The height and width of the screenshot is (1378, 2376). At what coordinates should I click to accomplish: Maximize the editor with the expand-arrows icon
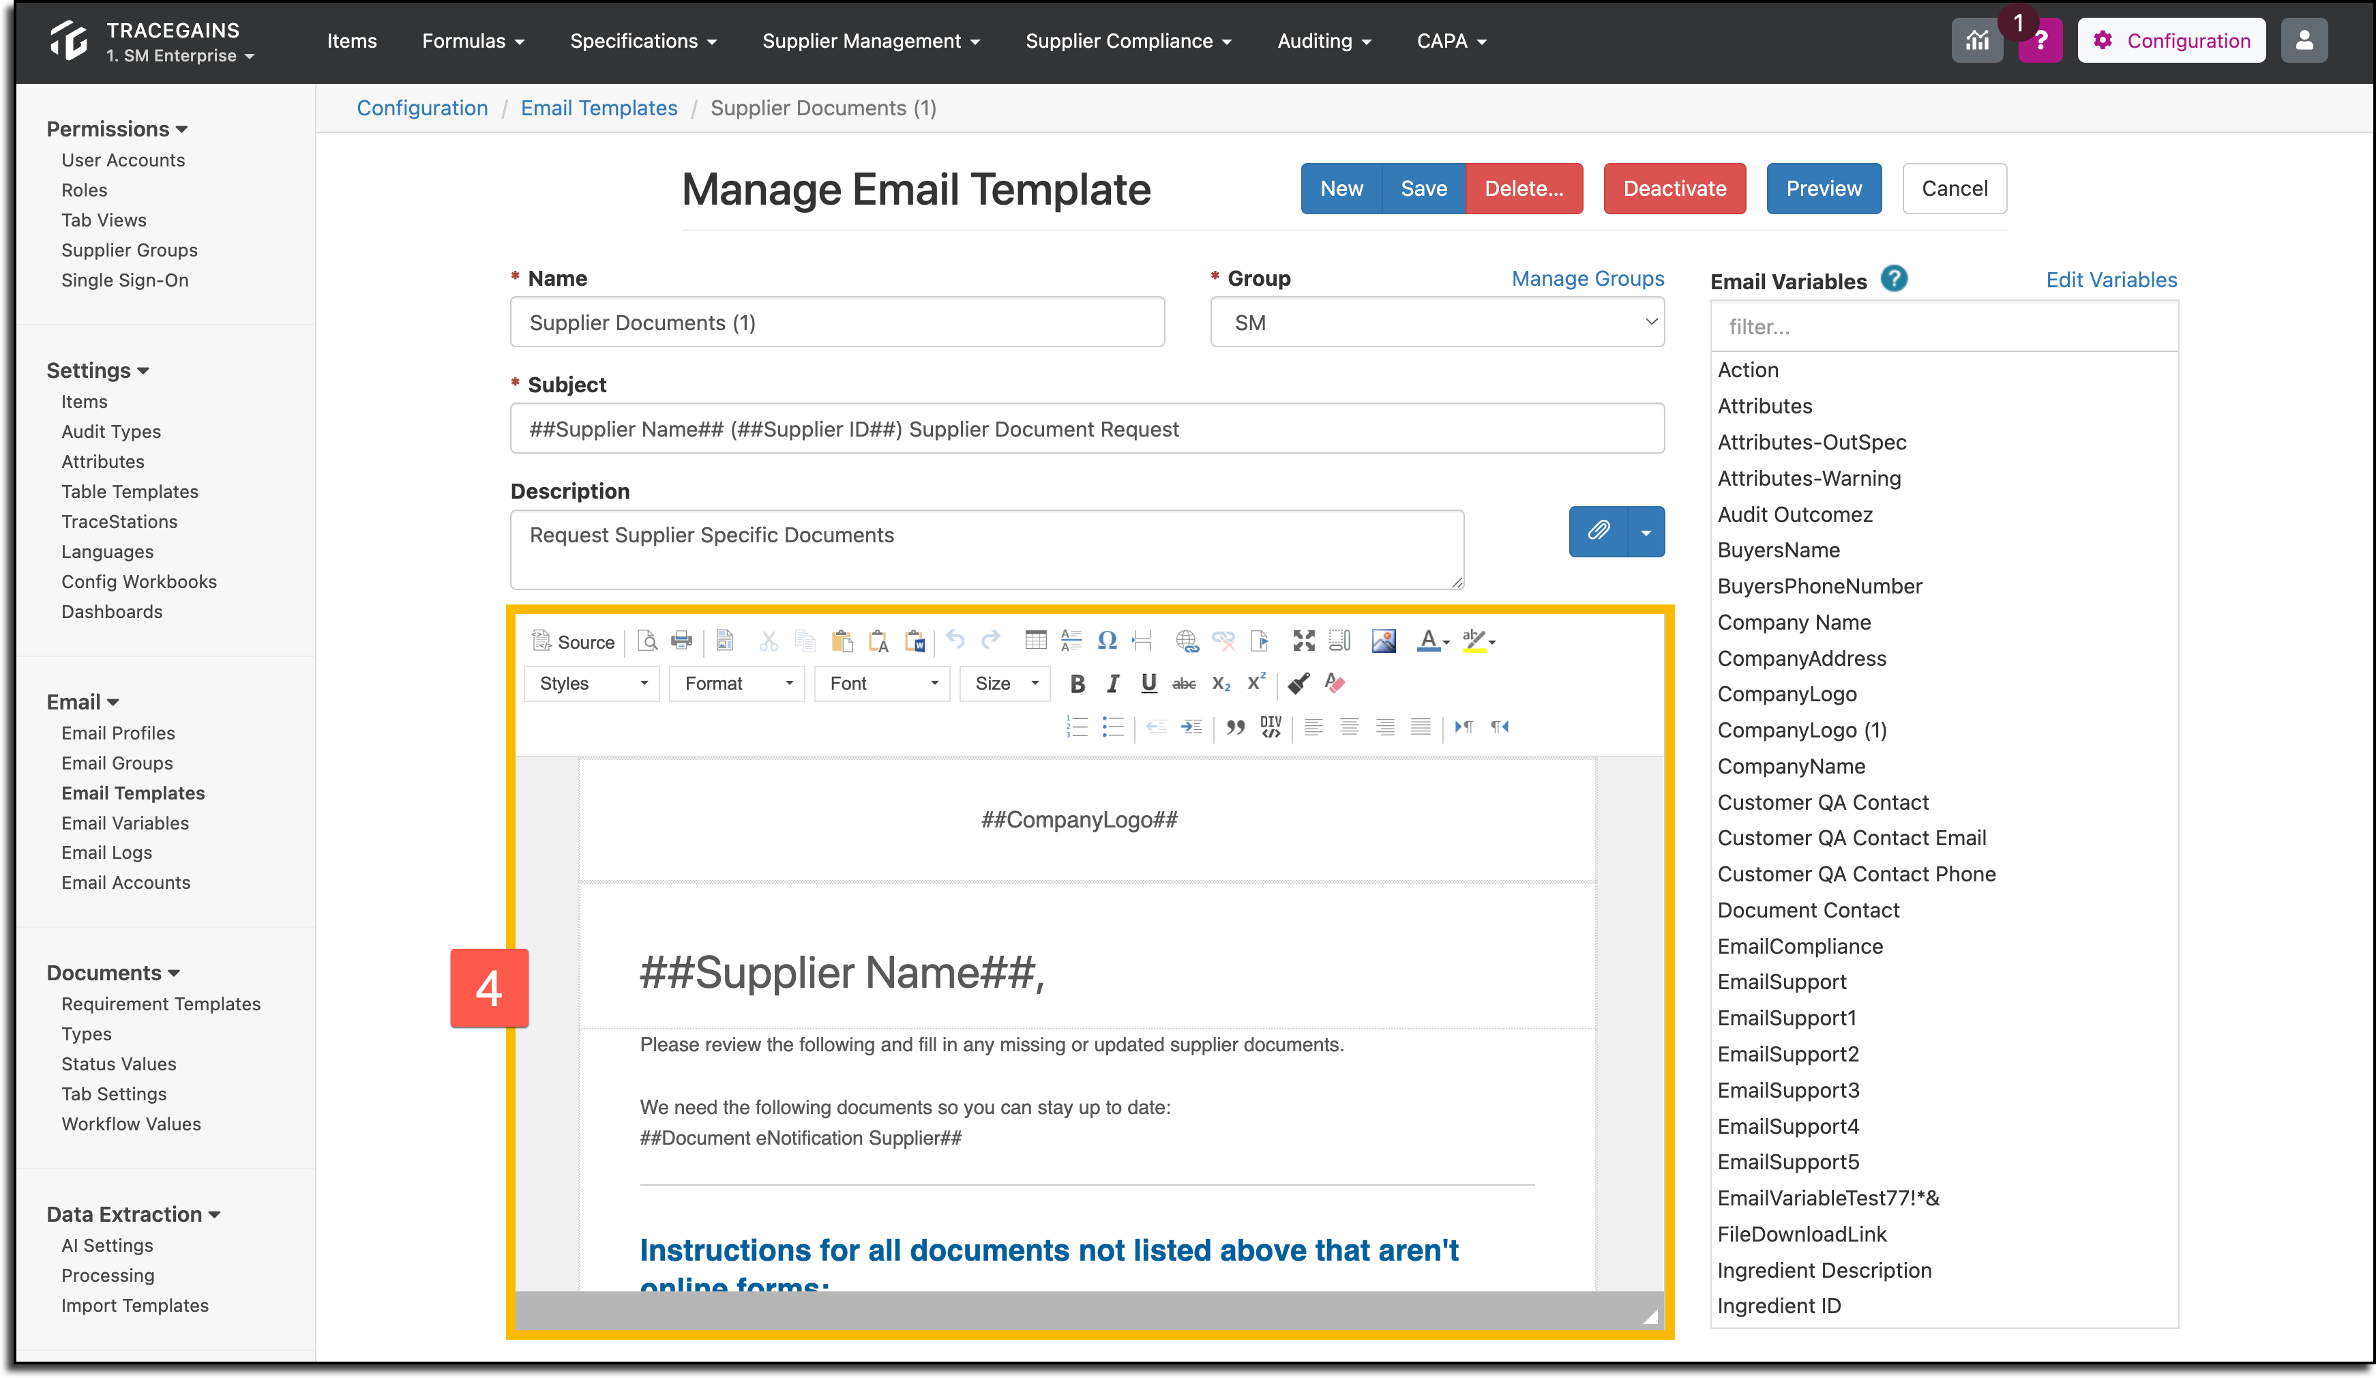[x=1303, y=641]
